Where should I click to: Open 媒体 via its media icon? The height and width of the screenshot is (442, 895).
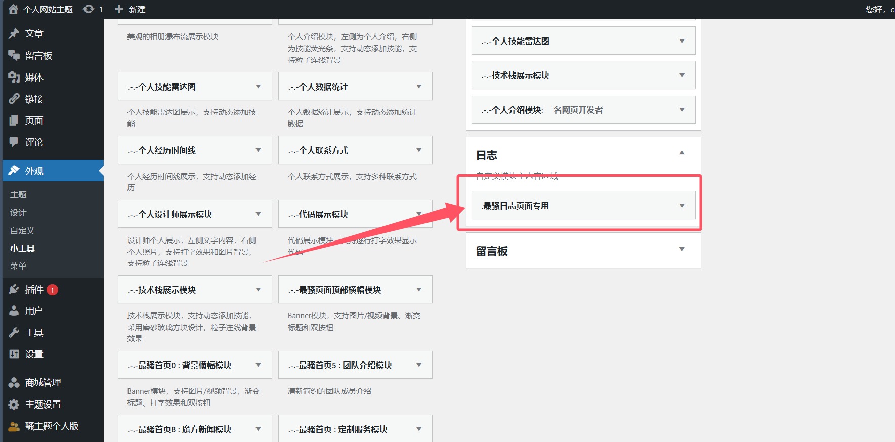[14, 77]
